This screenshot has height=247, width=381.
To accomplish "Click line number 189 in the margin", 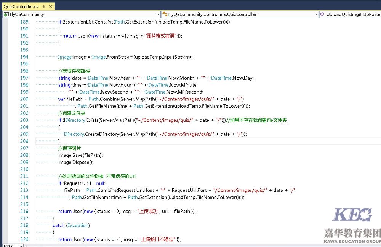I will point(24,22).
